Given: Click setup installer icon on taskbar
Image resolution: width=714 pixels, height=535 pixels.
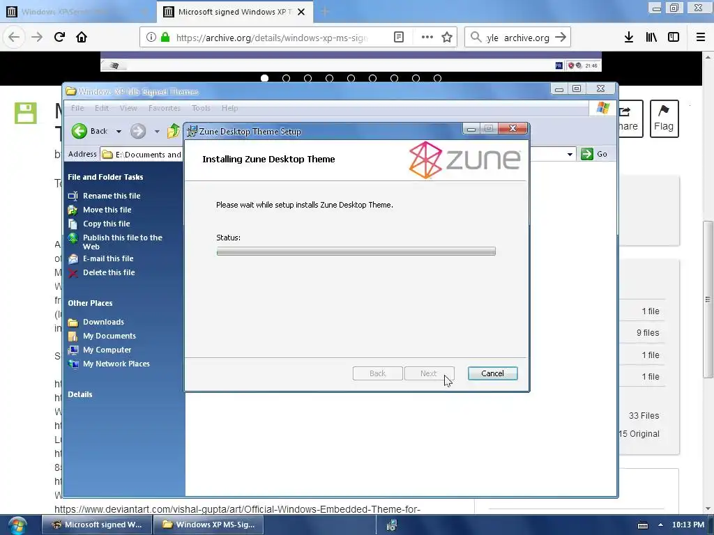Looking at the screenshot, I should [x=392, y=525].
